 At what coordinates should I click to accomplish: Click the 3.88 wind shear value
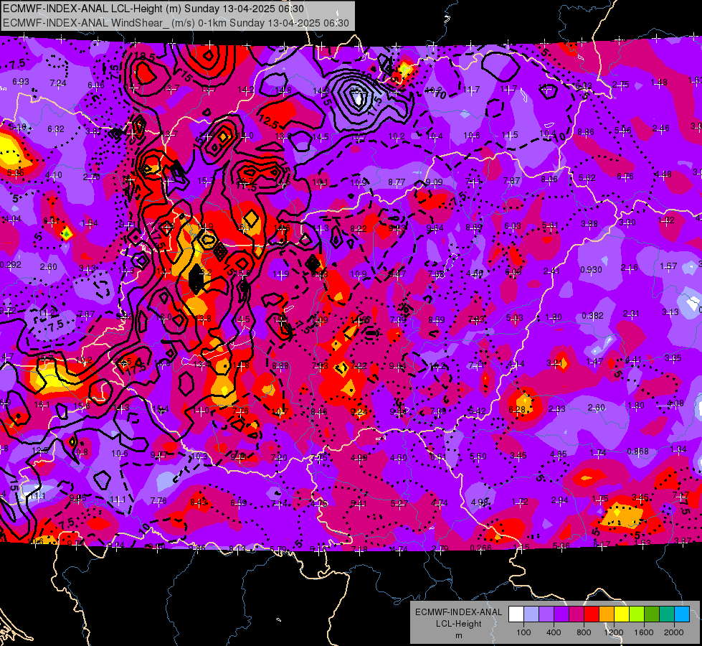tap(589, 224)
